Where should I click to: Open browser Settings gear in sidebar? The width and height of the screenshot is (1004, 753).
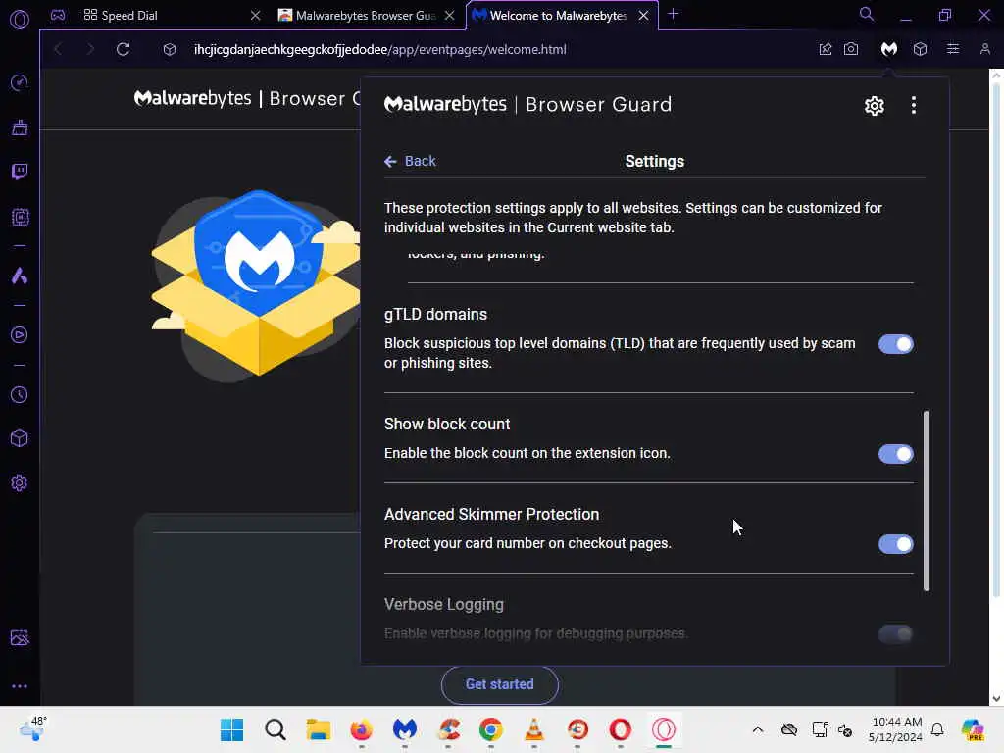point(20,482)
